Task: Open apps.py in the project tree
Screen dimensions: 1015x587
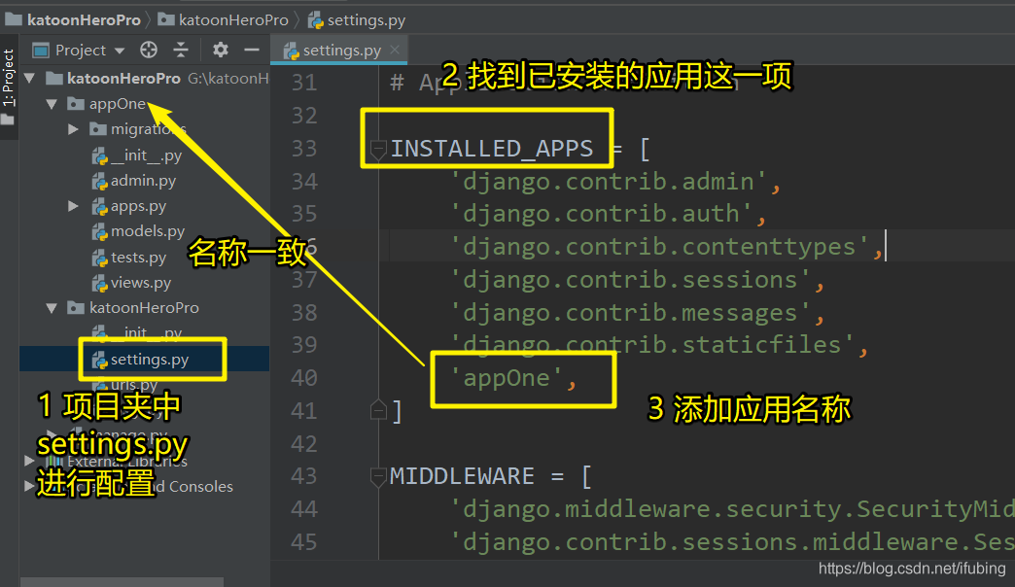Action: click(138, 206)
